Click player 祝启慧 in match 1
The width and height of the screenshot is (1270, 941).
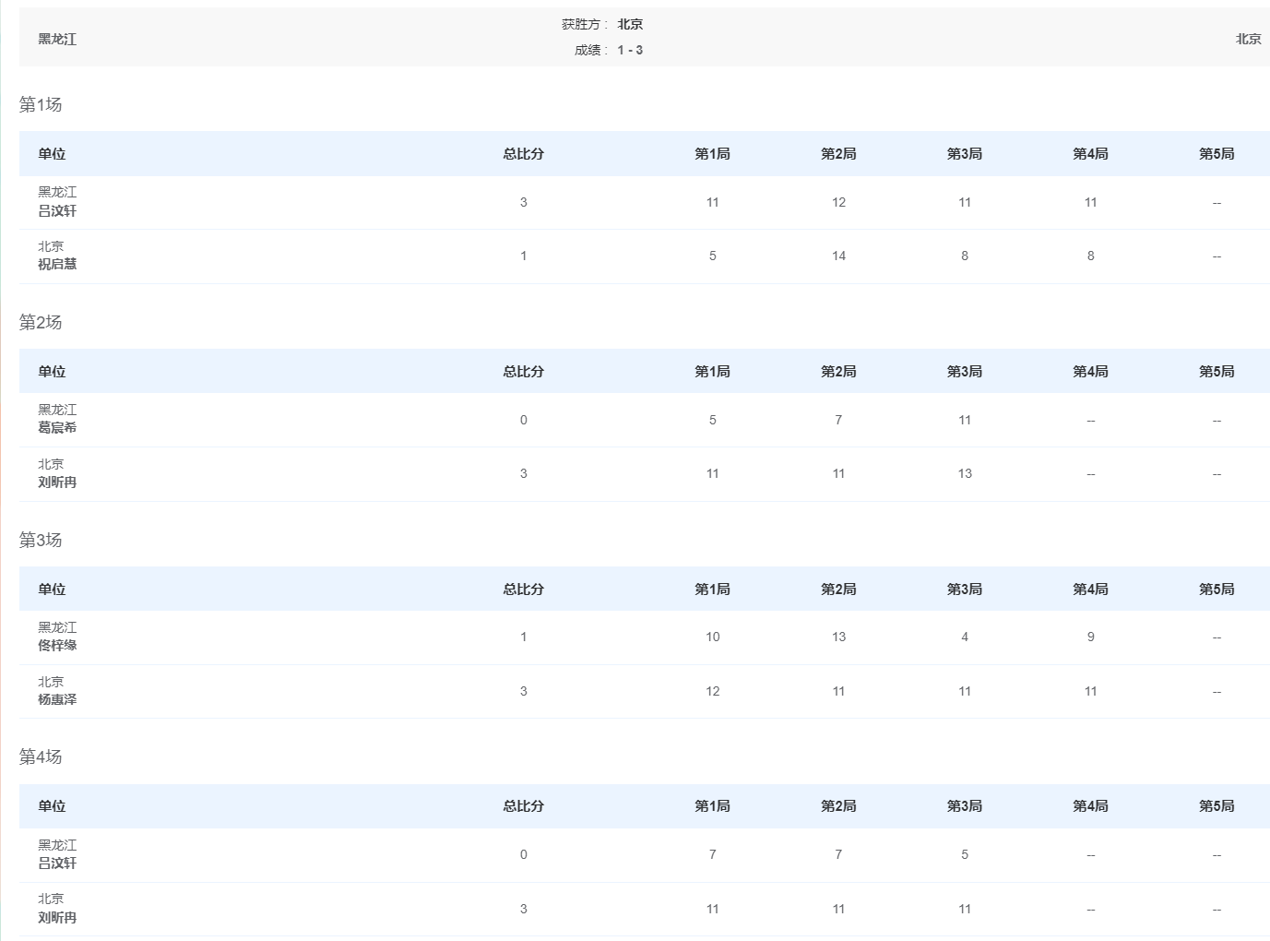coord(57,265)
